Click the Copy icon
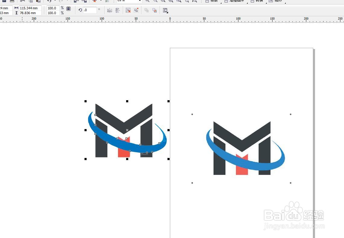The width and height of the screenshot is (344, 238). tap(30, 1)
